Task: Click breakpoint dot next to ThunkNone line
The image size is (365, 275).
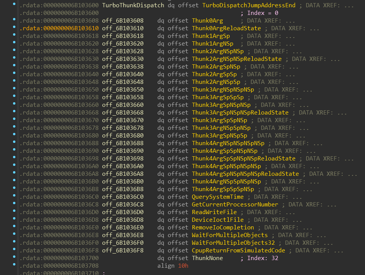Action: 14,257
